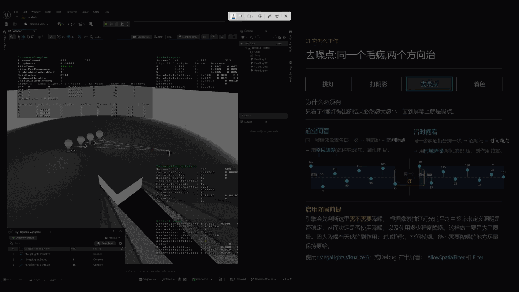Select the 着色 tab on slide
This screenshot has width=519, height=292.
[x=479, y=84]
